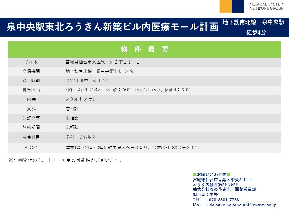The height and width of the screenshot is (216, 289).
Task: Click the 徒歩4分 text in the header
Action: click(256, 33)
